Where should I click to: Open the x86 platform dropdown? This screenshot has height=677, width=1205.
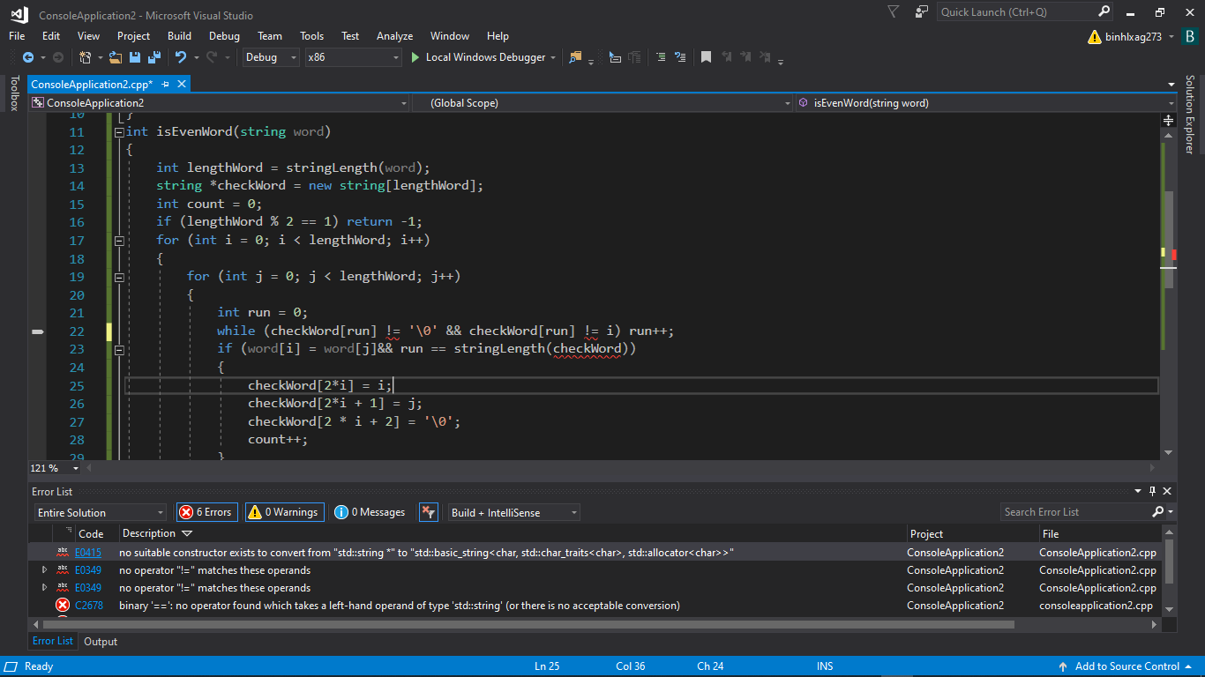pos(353,57)
